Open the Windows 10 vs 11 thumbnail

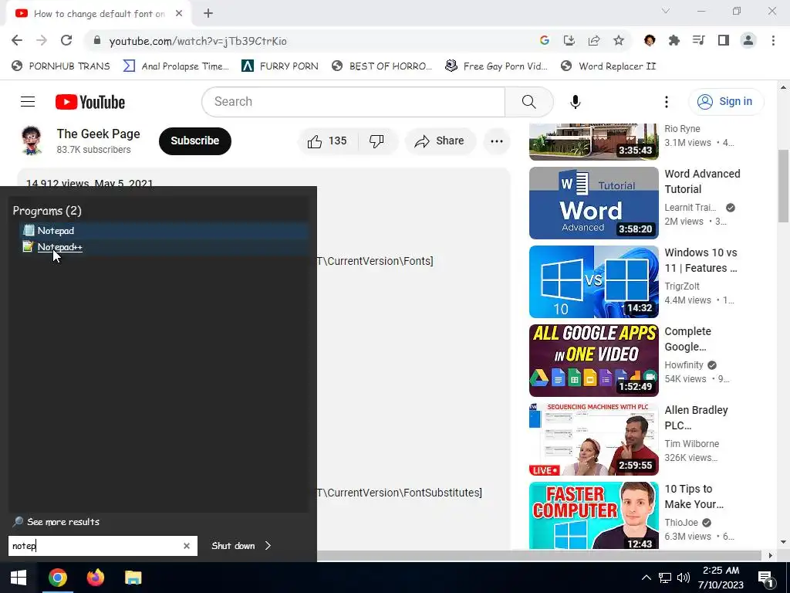point(593,281)
